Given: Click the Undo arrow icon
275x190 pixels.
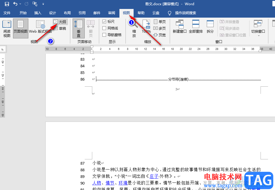Looking at the screenshot, I should point(15,4).
